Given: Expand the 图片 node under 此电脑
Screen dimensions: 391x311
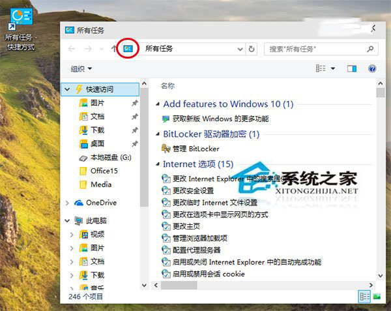Looking at the screenshot, I should (72, 248).
